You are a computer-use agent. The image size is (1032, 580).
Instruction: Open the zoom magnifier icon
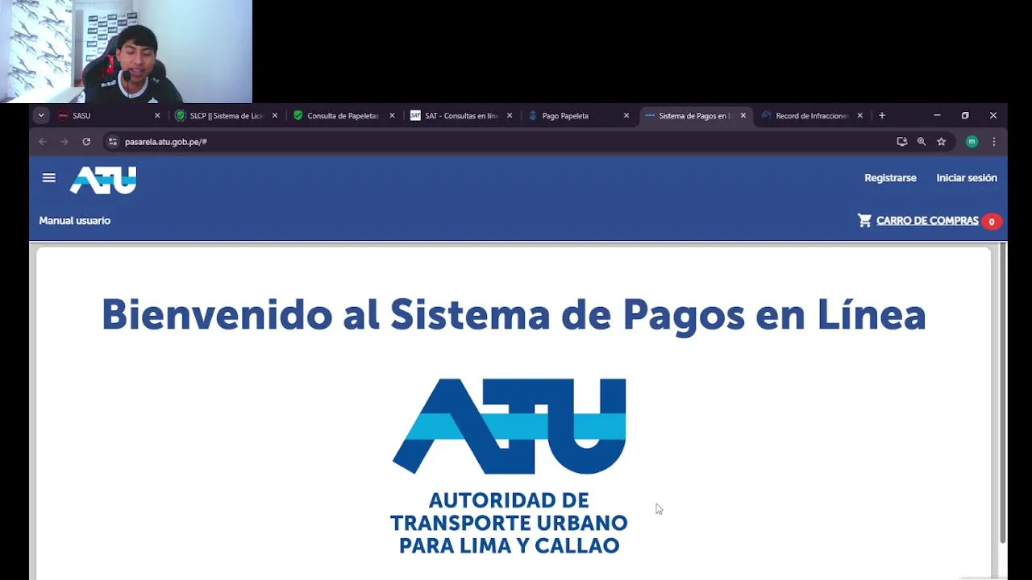click(922, 142)
